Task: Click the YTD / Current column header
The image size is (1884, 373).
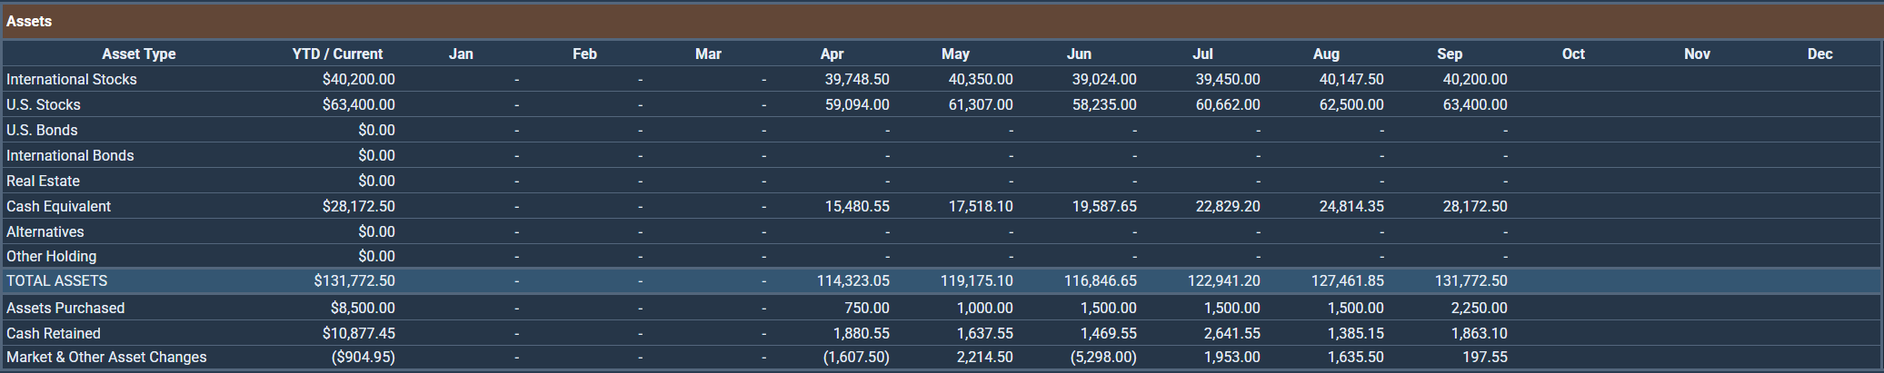Action: coord(337,54)
